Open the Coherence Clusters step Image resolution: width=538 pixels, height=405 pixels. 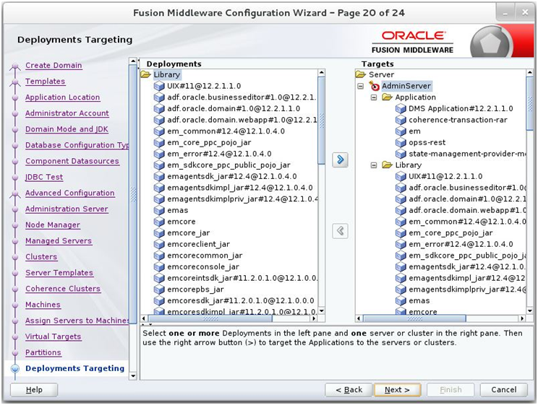click(x=63, y=289)
